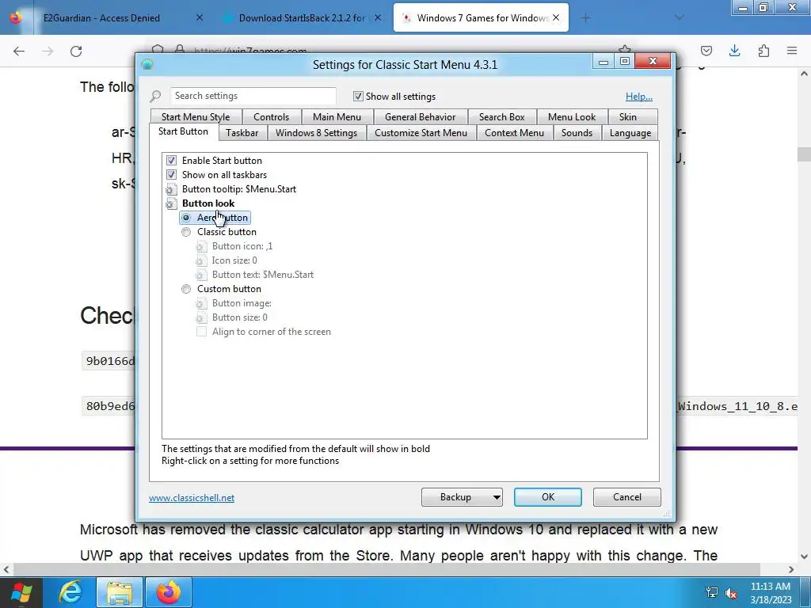Click the Button look heading
The height and width of the screenshot is (608, 811).
(208, 203)
